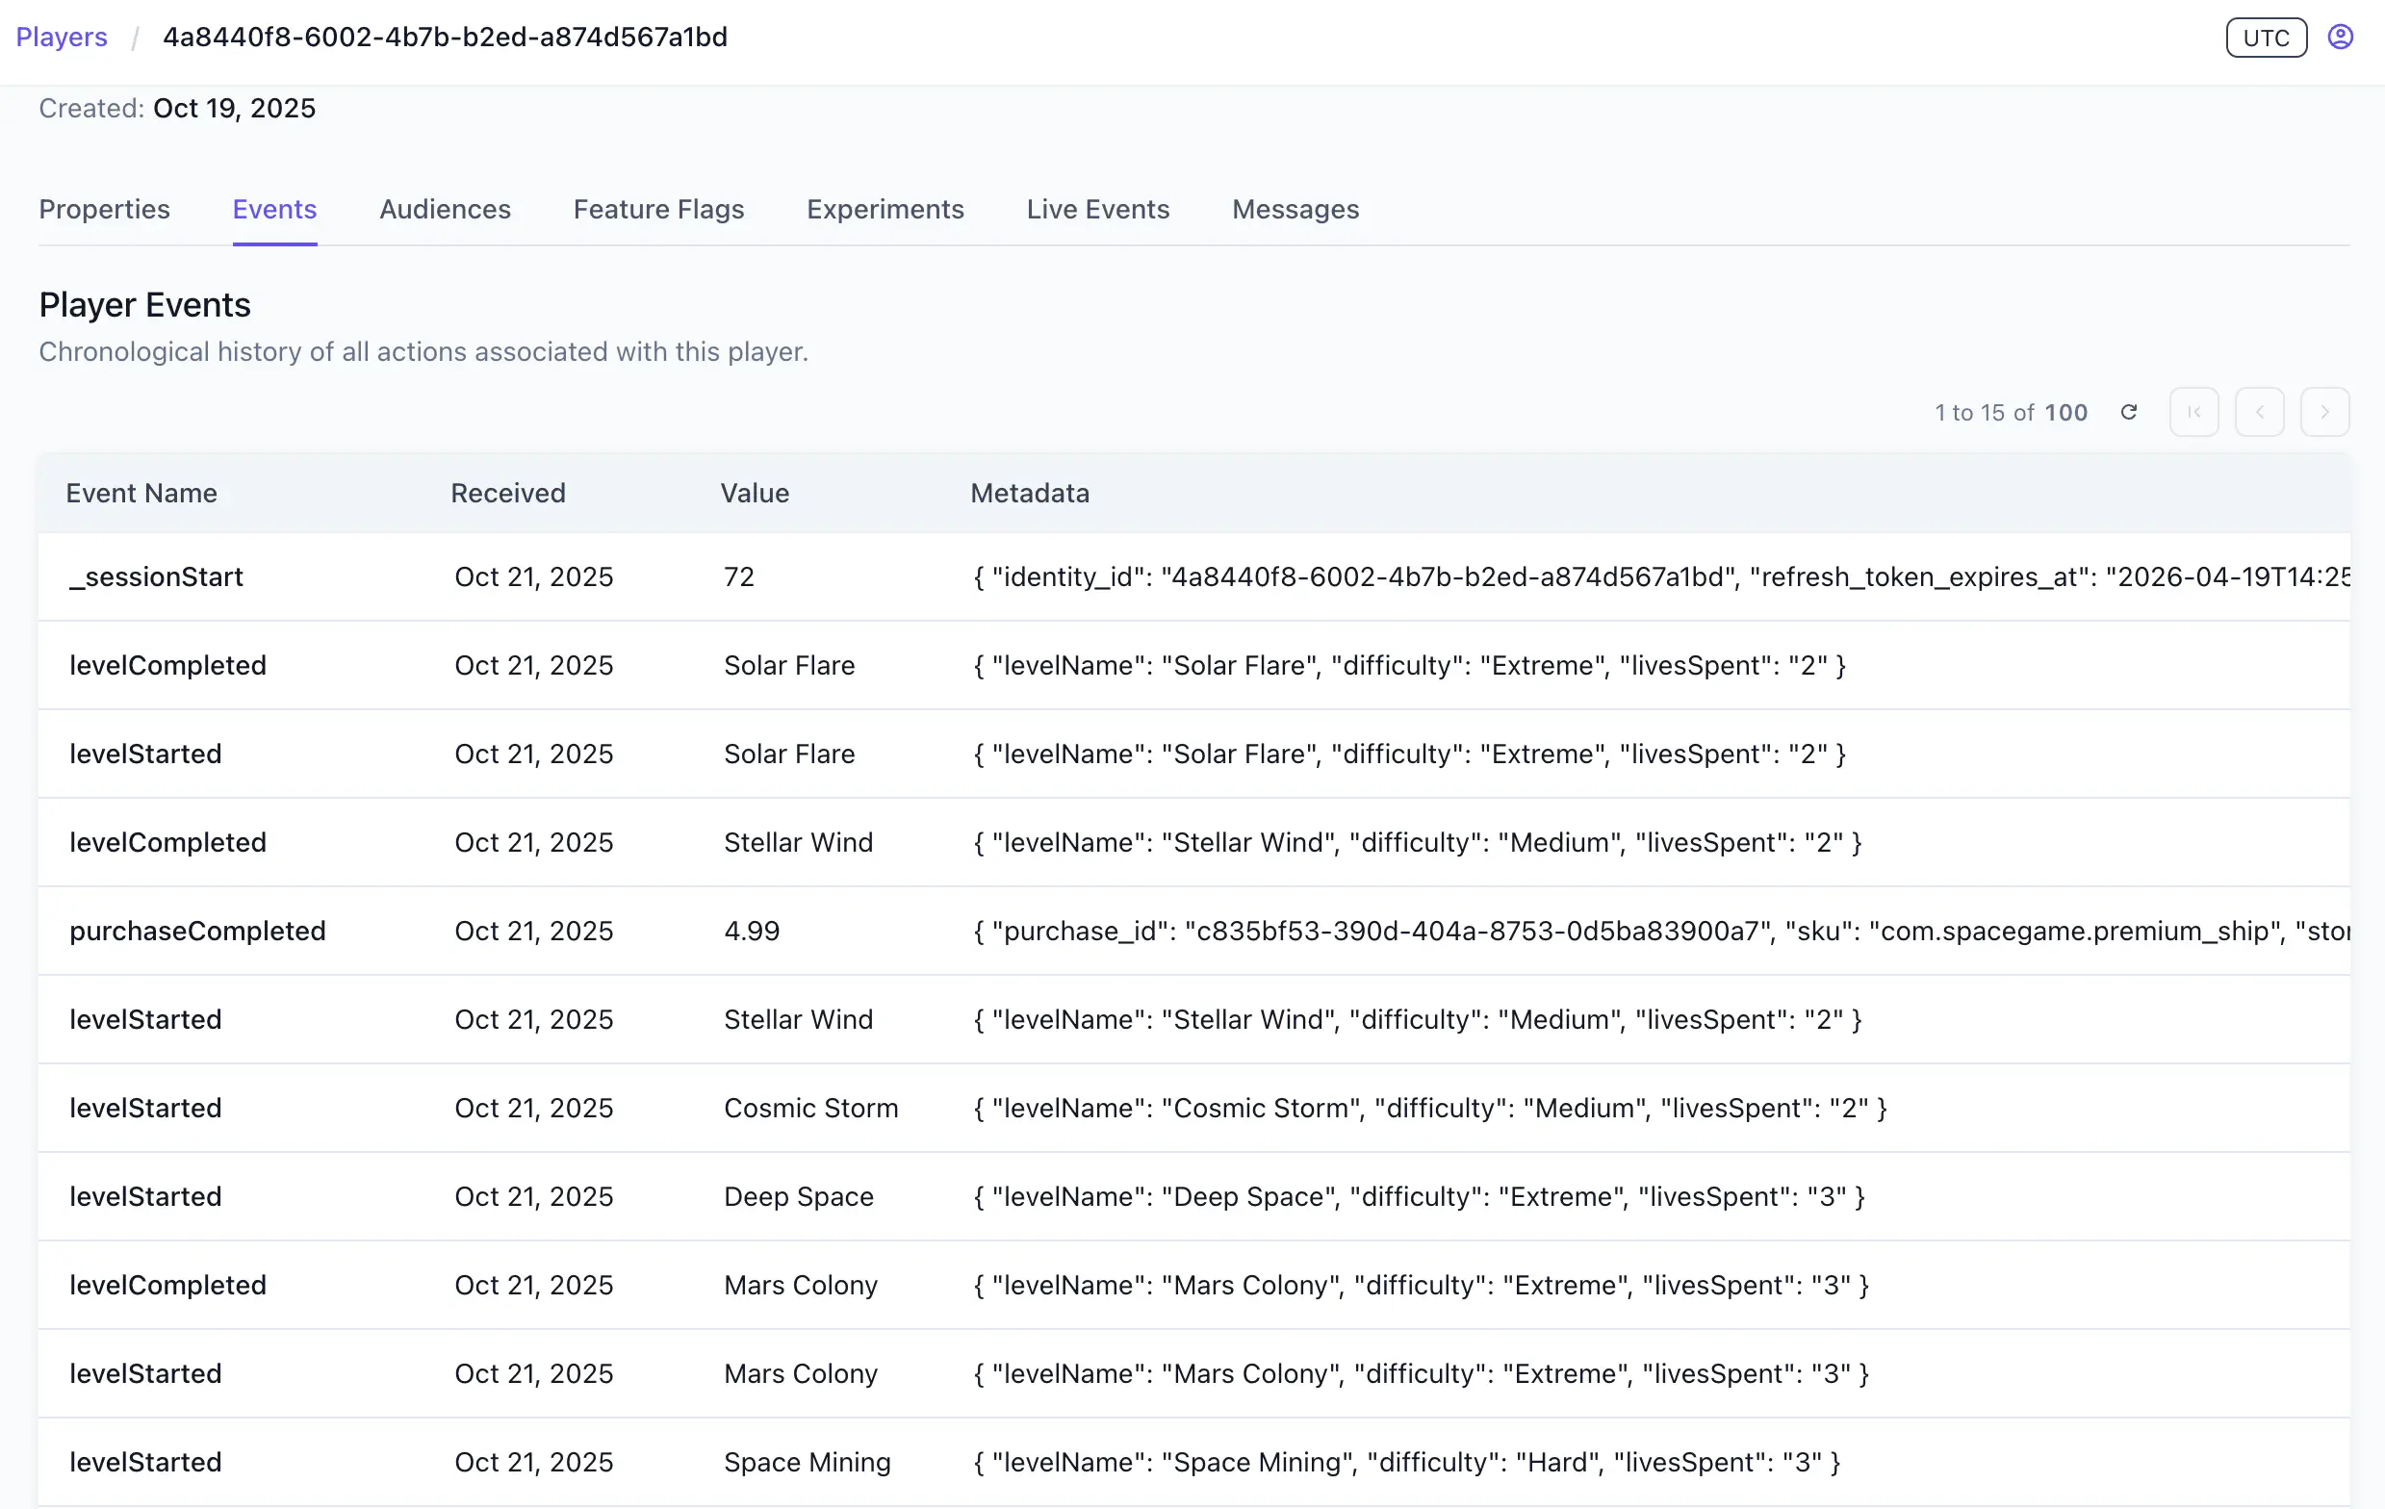Open the Live Events tab

pyautogui.click(x=1097, y=209)
